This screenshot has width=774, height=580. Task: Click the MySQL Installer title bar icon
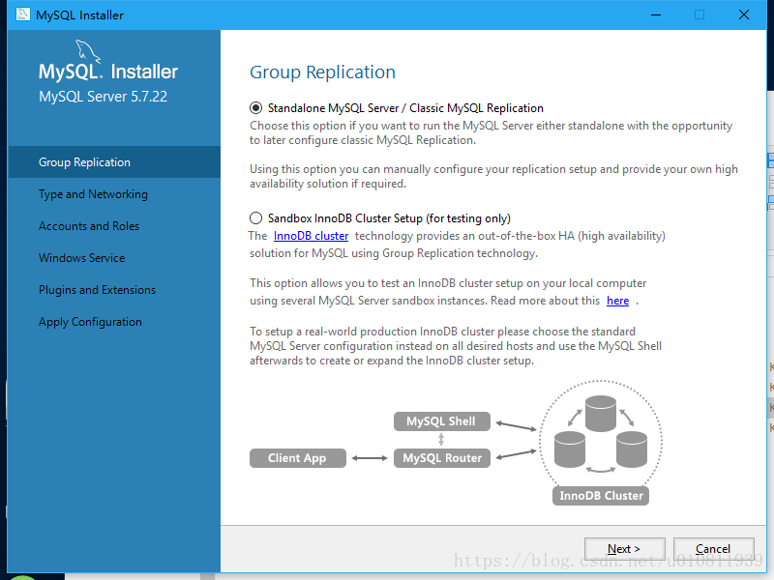pos(22,14)
